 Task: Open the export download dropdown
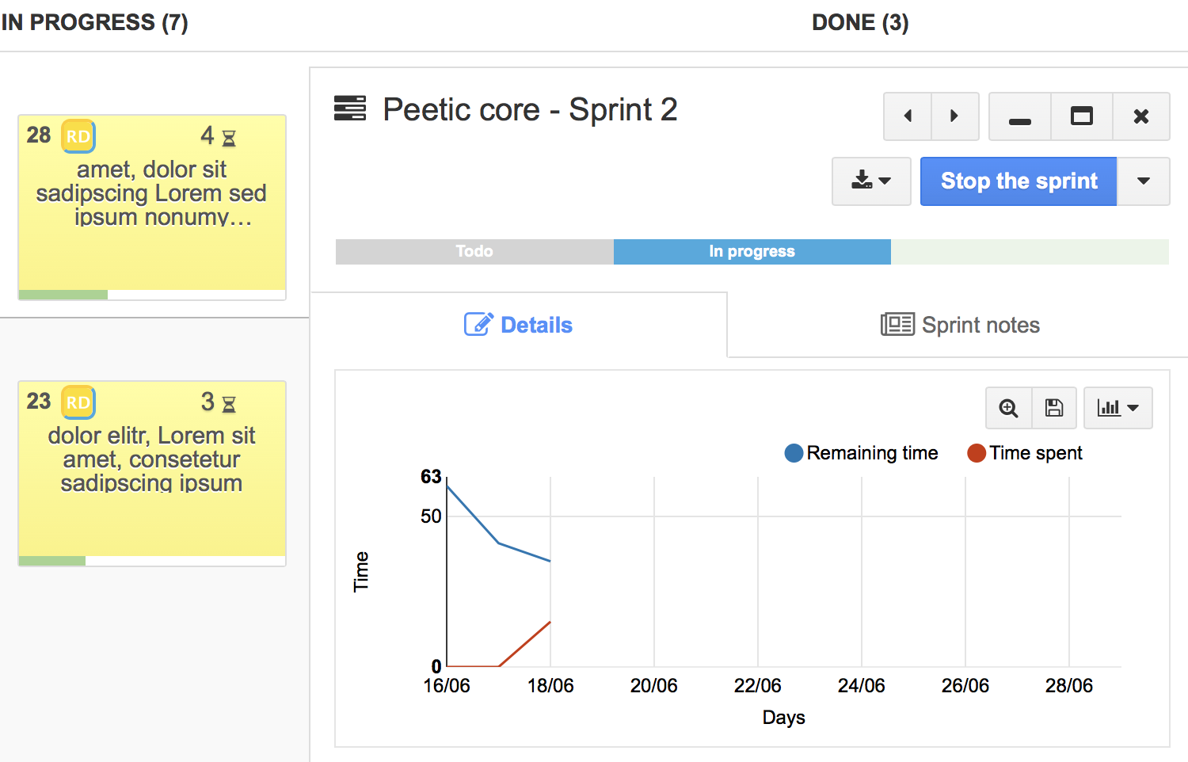[871, 181]
